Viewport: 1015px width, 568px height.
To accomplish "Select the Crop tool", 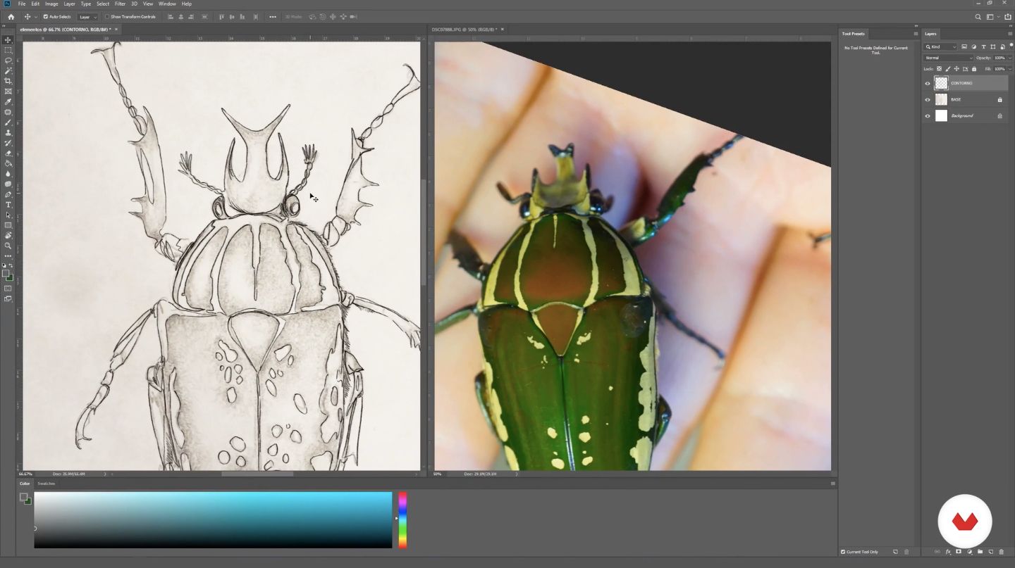I will (8, 81).
